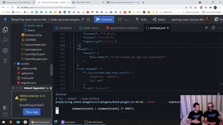The width and height of the screenshot is (223, 125).
Task: Open the module.ts editor tab
Action: [x=63, y=28]
